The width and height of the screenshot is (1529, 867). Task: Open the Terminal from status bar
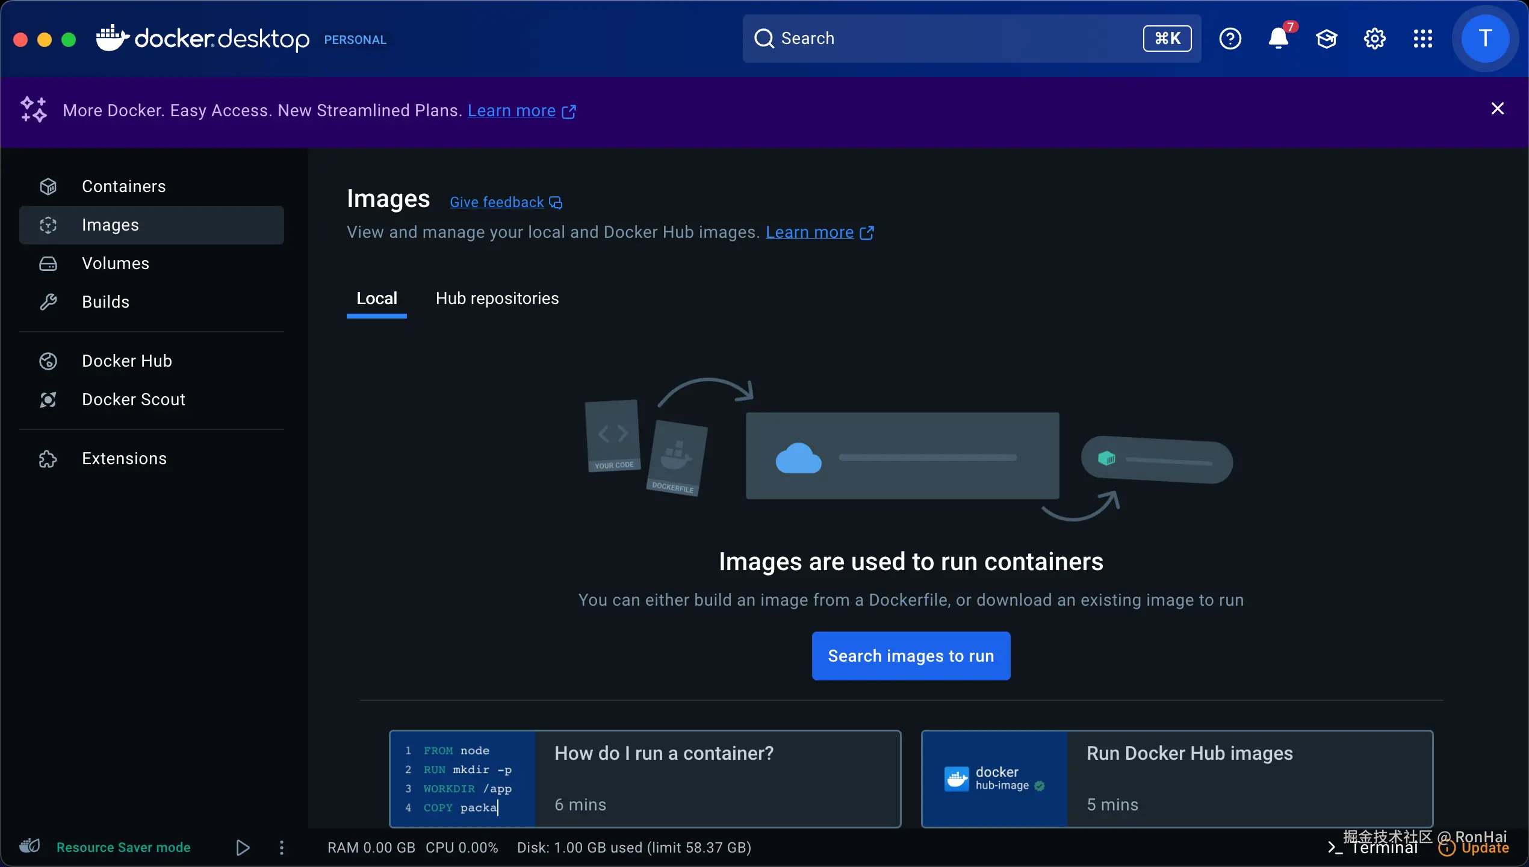click(1374, 848)
